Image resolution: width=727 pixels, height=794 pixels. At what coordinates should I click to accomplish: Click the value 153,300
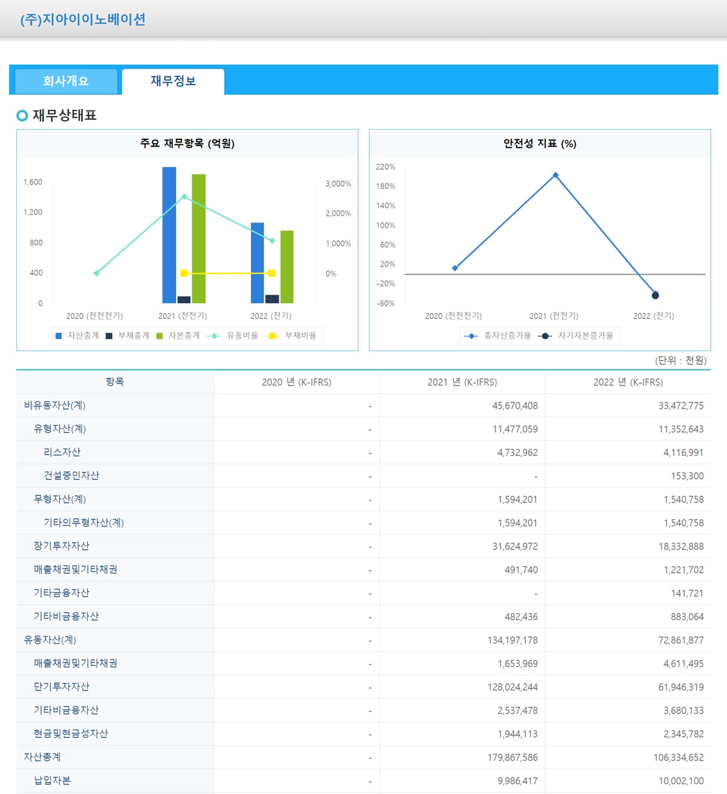coord(687,476)
